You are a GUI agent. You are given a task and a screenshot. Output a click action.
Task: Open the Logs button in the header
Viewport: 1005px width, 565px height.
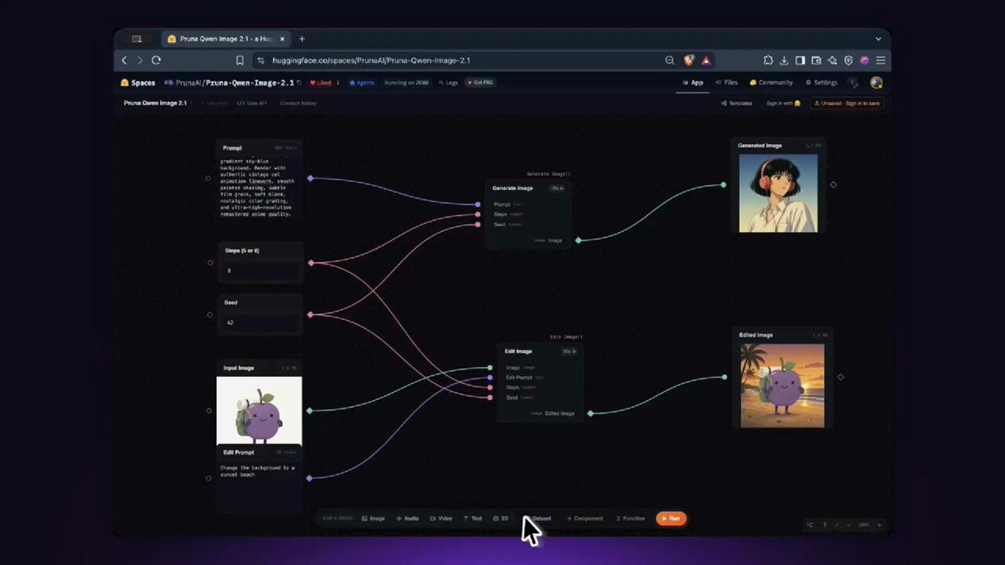click(x=449, y=83)
